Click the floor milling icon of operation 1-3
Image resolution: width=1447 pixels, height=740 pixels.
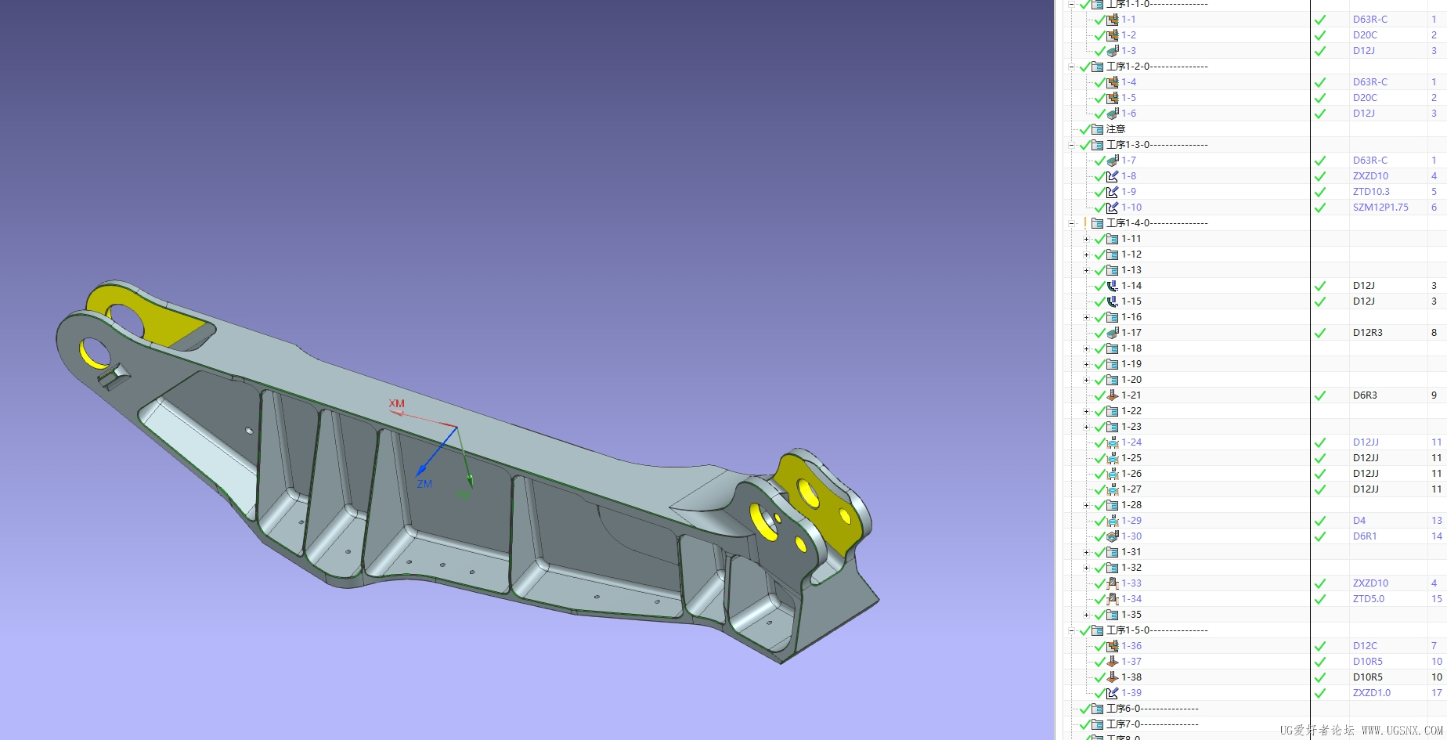click(1112, 51)
